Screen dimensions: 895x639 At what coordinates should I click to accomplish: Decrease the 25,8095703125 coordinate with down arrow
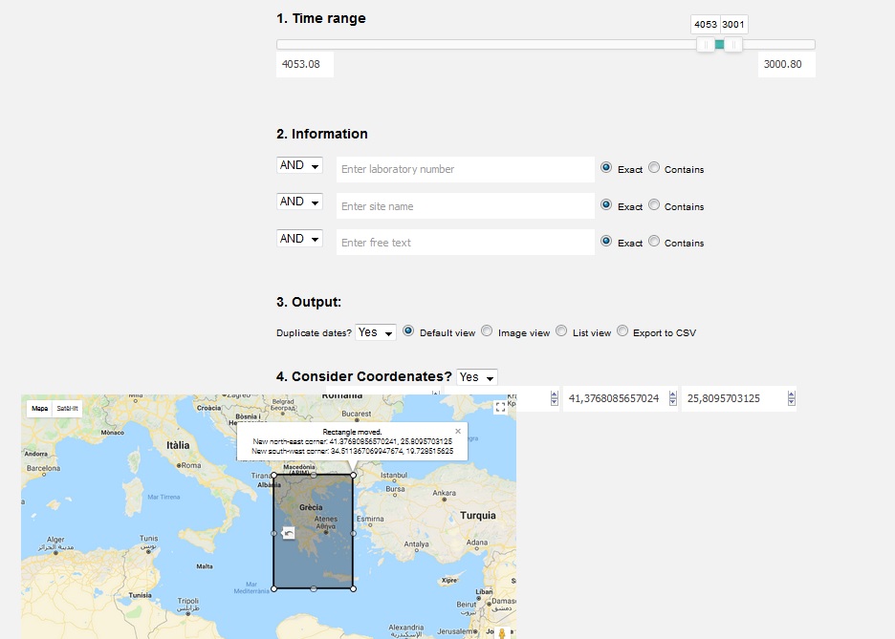[791, 402]
